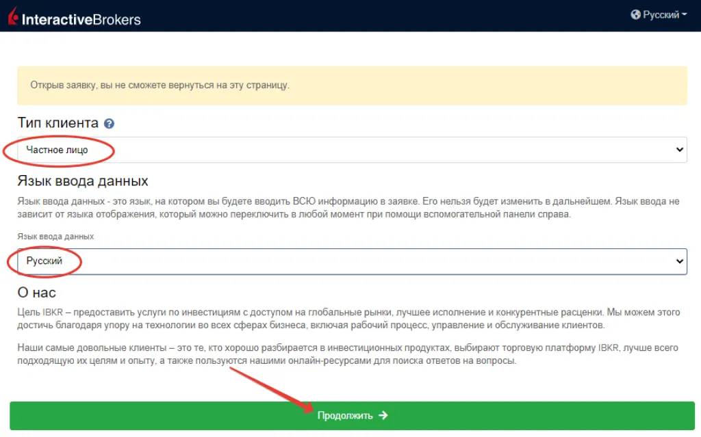Click the Язык ввода данных section heading
This screenshot has width=701, height=437.
coord(83,181)
